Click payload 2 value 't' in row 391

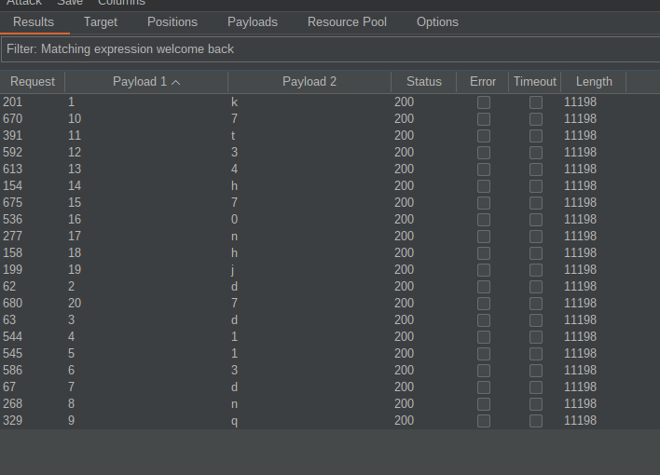coord(233,135)
